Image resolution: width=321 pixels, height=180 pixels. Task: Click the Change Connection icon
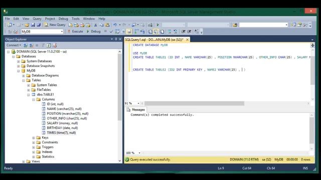coord(16,31)
